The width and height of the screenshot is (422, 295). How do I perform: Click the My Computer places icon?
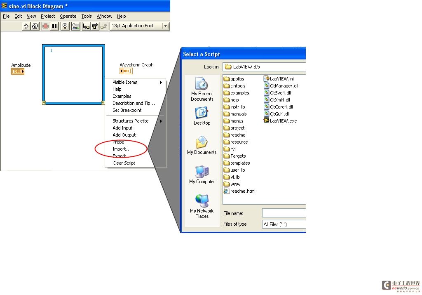pyautogui.click(x=202, y=175)
